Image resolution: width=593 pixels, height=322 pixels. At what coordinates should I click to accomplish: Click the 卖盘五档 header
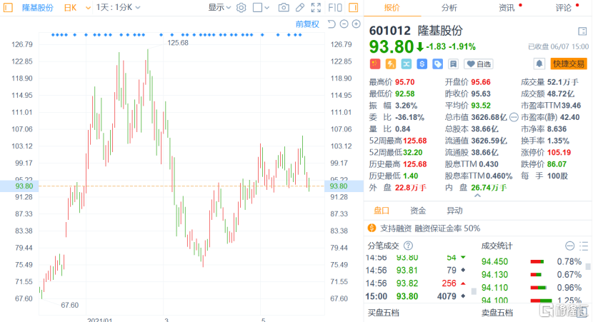tap(497, 313)
